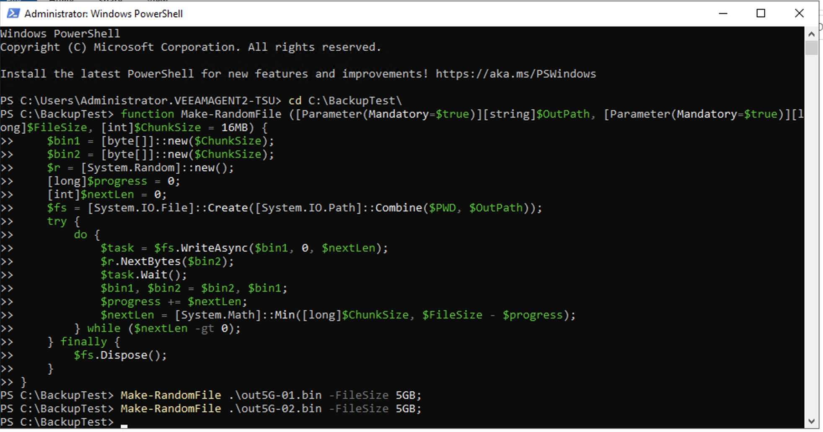Image resolution: width=823 pixels, height=432 pixels.
Task: Click the '[System.Math]::Min' text
Action: [x=234, y=315]
